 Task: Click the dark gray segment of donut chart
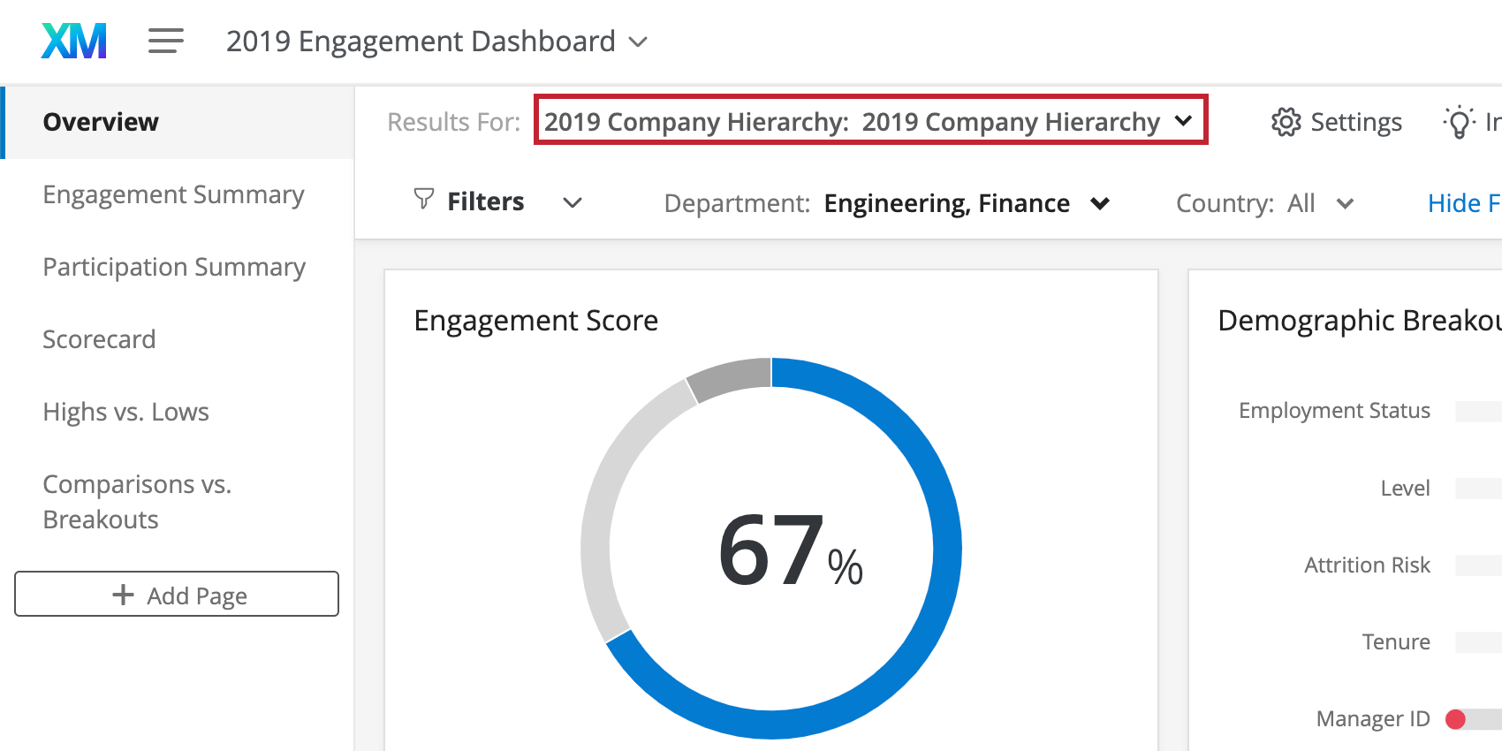[732, 377]
